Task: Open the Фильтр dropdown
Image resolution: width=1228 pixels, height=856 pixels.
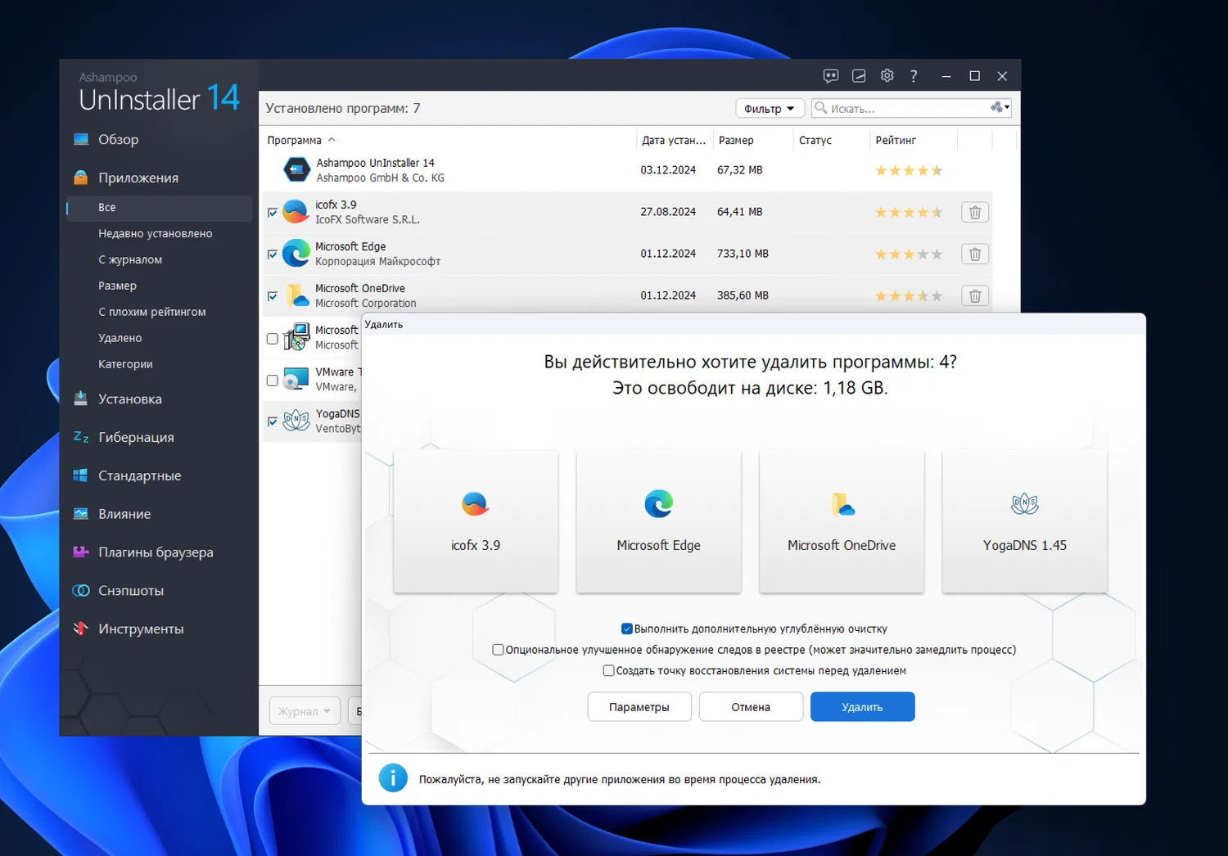Action: click(x=770, y=109)
